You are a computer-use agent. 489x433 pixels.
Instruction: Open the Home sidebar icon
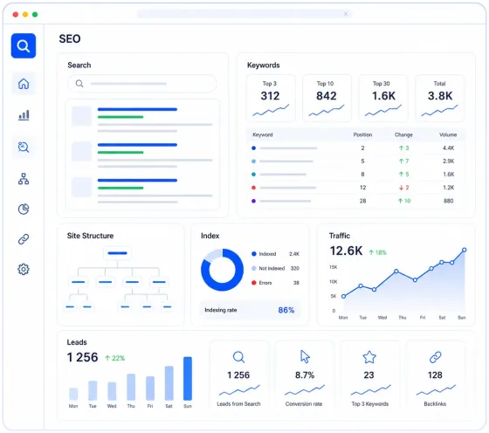[24, 84]
